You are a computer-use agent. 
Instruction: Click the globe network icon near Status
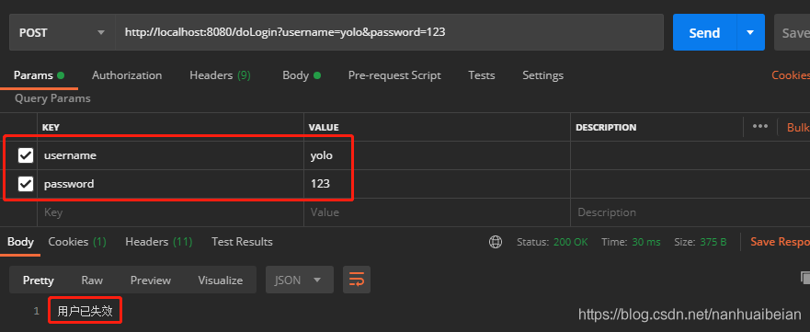tap(496, 242)
